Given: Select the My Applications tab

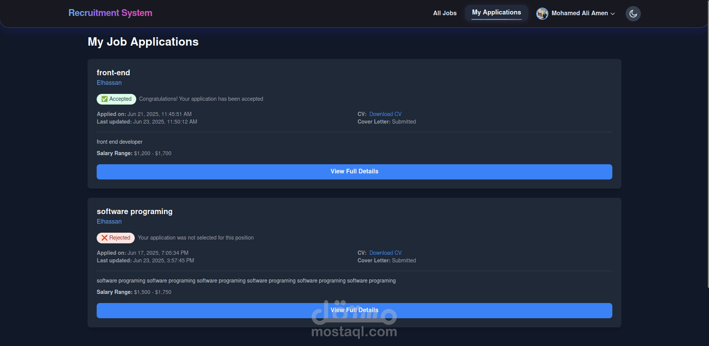Looking at the screenshot, I should [497, 13].
